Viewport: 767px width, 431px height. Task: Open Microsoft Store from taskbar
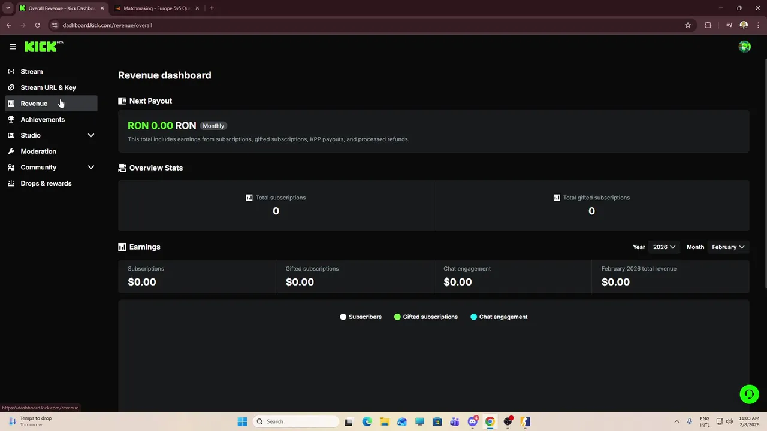click(437, 421)
